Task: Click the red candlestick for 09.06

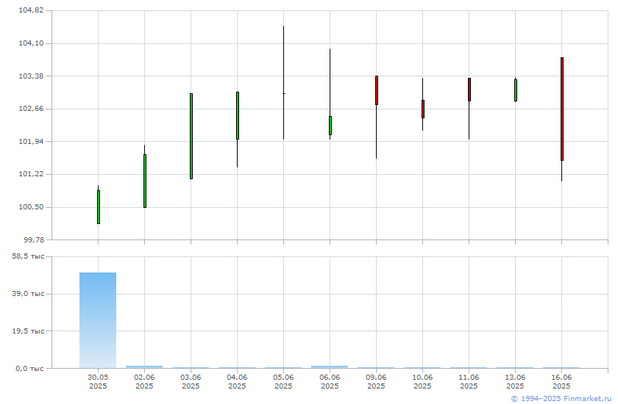Action: tap(377, 90)
